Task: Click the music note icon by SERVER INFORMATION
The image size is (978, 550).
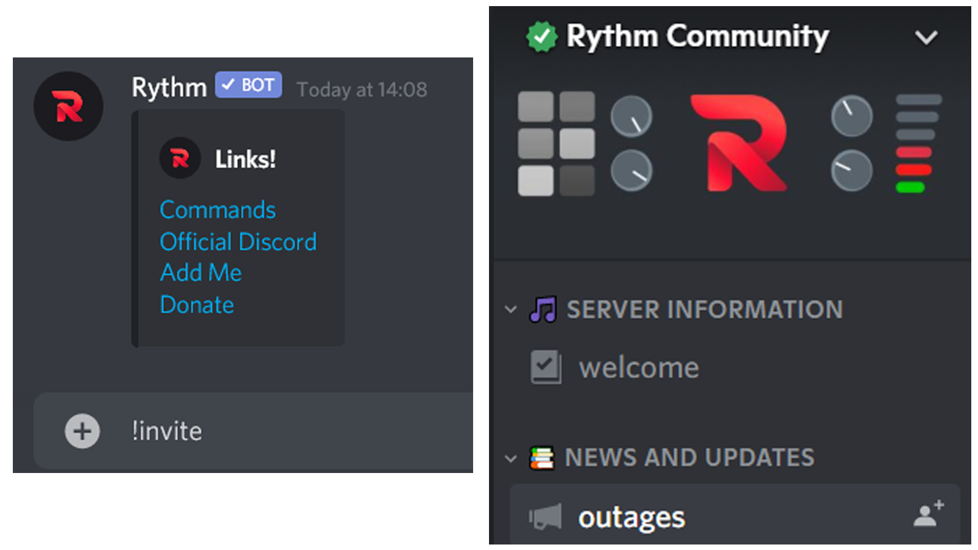Action: 543,309
